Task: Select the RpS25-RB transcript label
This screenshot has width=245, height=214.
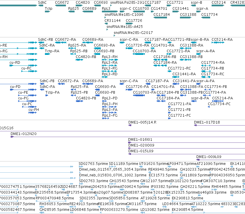Action: click(79, 51)
